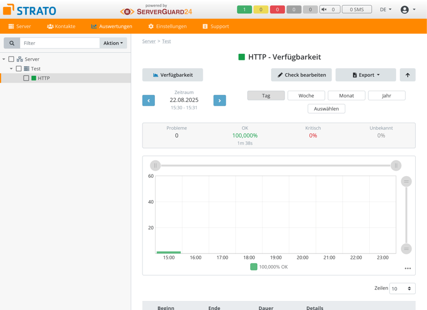The height and width of the screenshot is (310, 427).
Task: Select the Woche time range button
Action: point(306,96)
